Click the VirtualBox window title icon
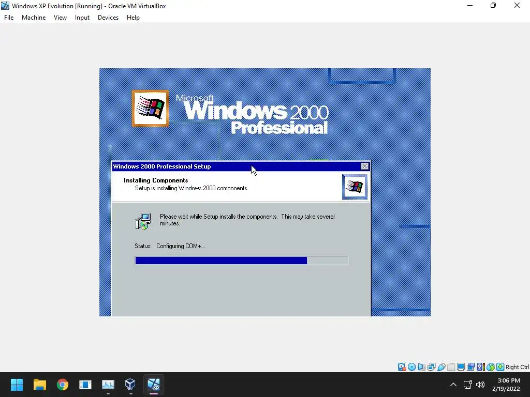530x397 pixels. tap(5, 6)
